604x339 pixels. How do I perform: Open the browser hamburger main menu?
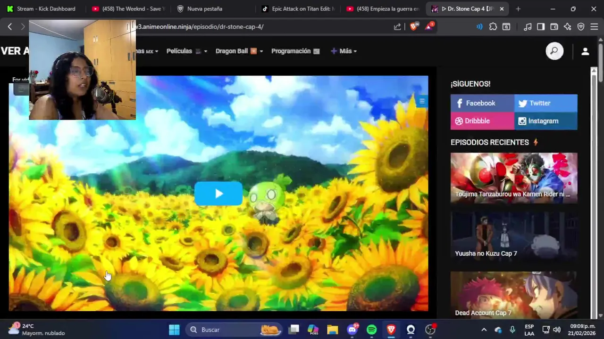(594, 27)
